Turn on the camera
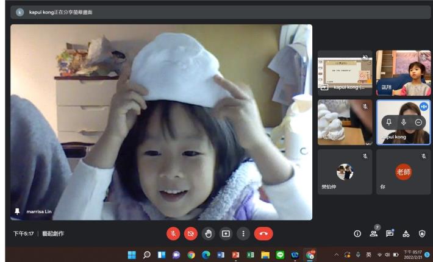The height and width of the screenshot is (262, 433). 191,233
